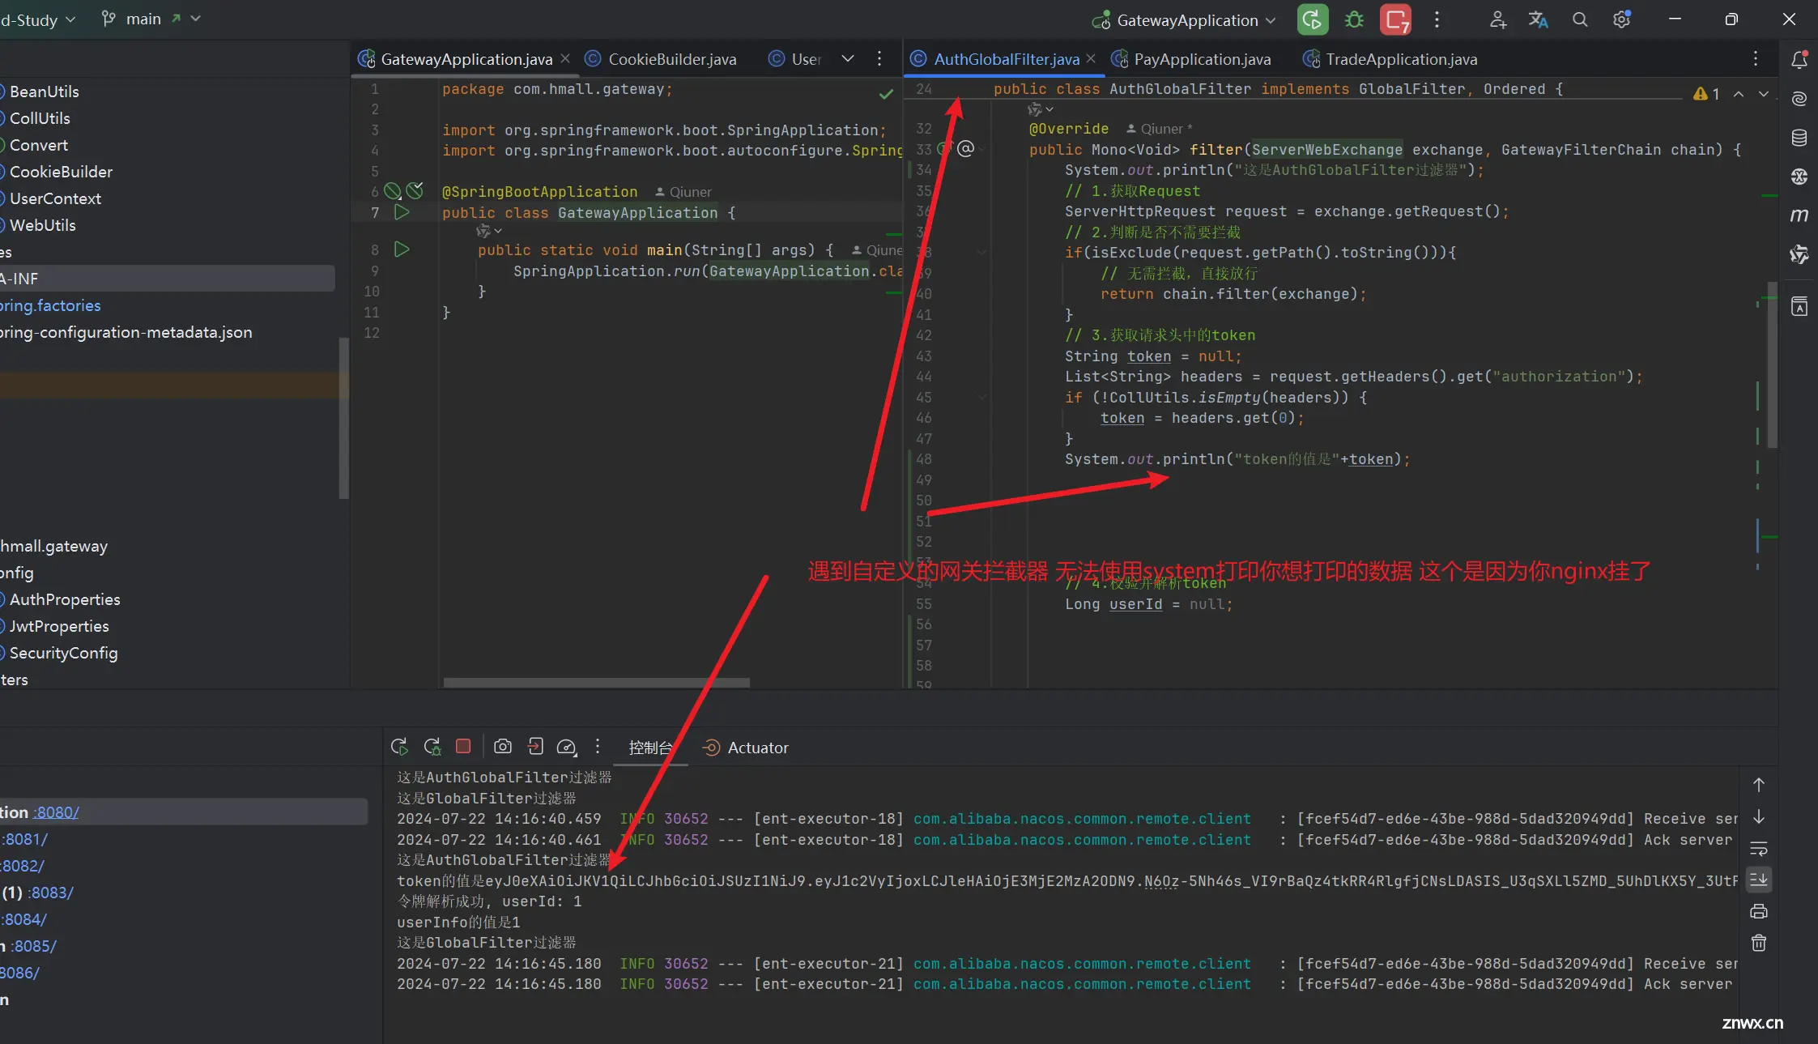Open profiler gauge icon in console toolbar

coord(567,747)
